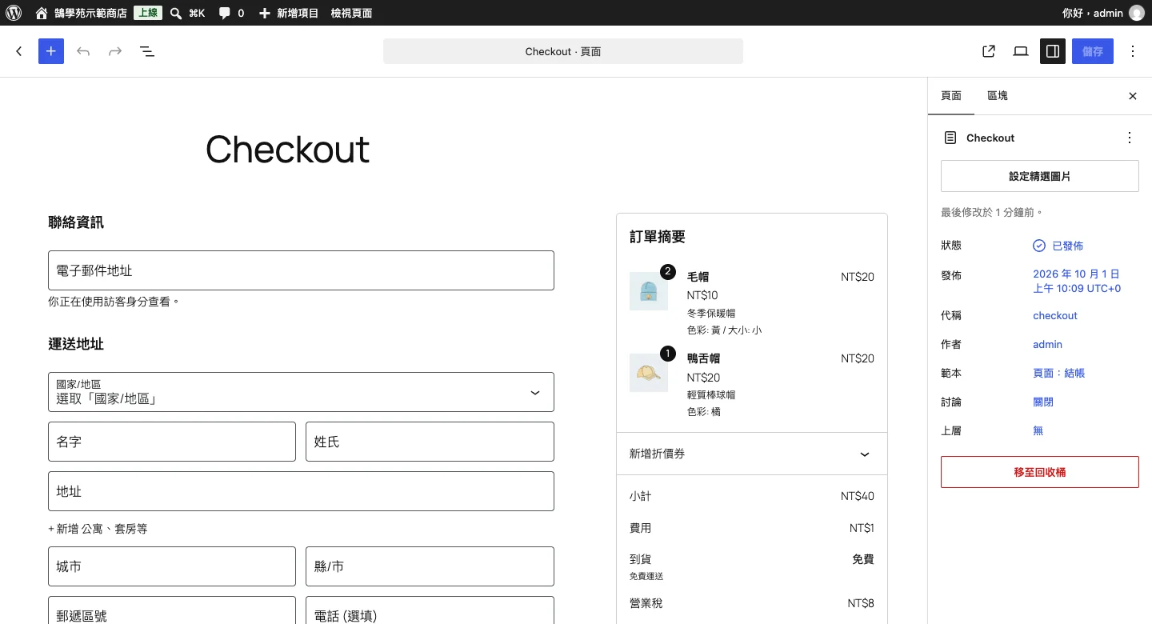1152x624 pixels.
Task: Click the 設定精選圖片 button
Action: [x=1040, y=176]
